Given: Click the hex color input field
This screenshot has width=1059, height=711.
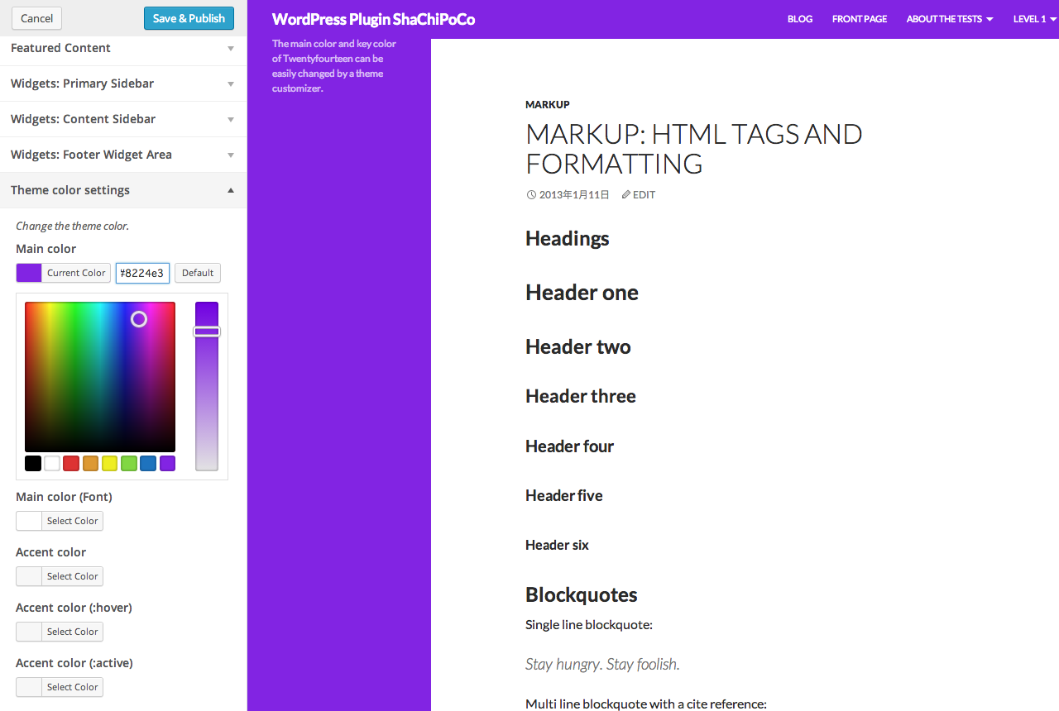Looking at the screenshot, I should point(142,273).
